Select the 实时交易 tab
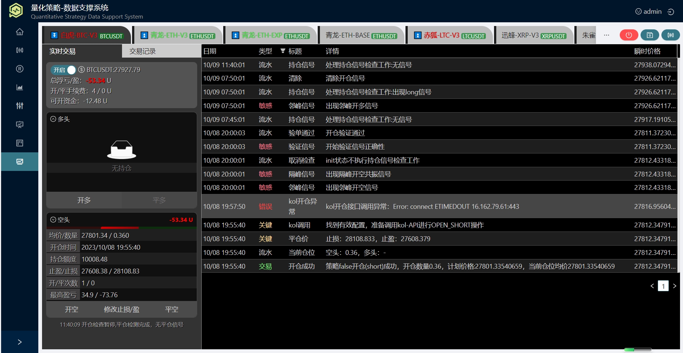 coord(82,51)
